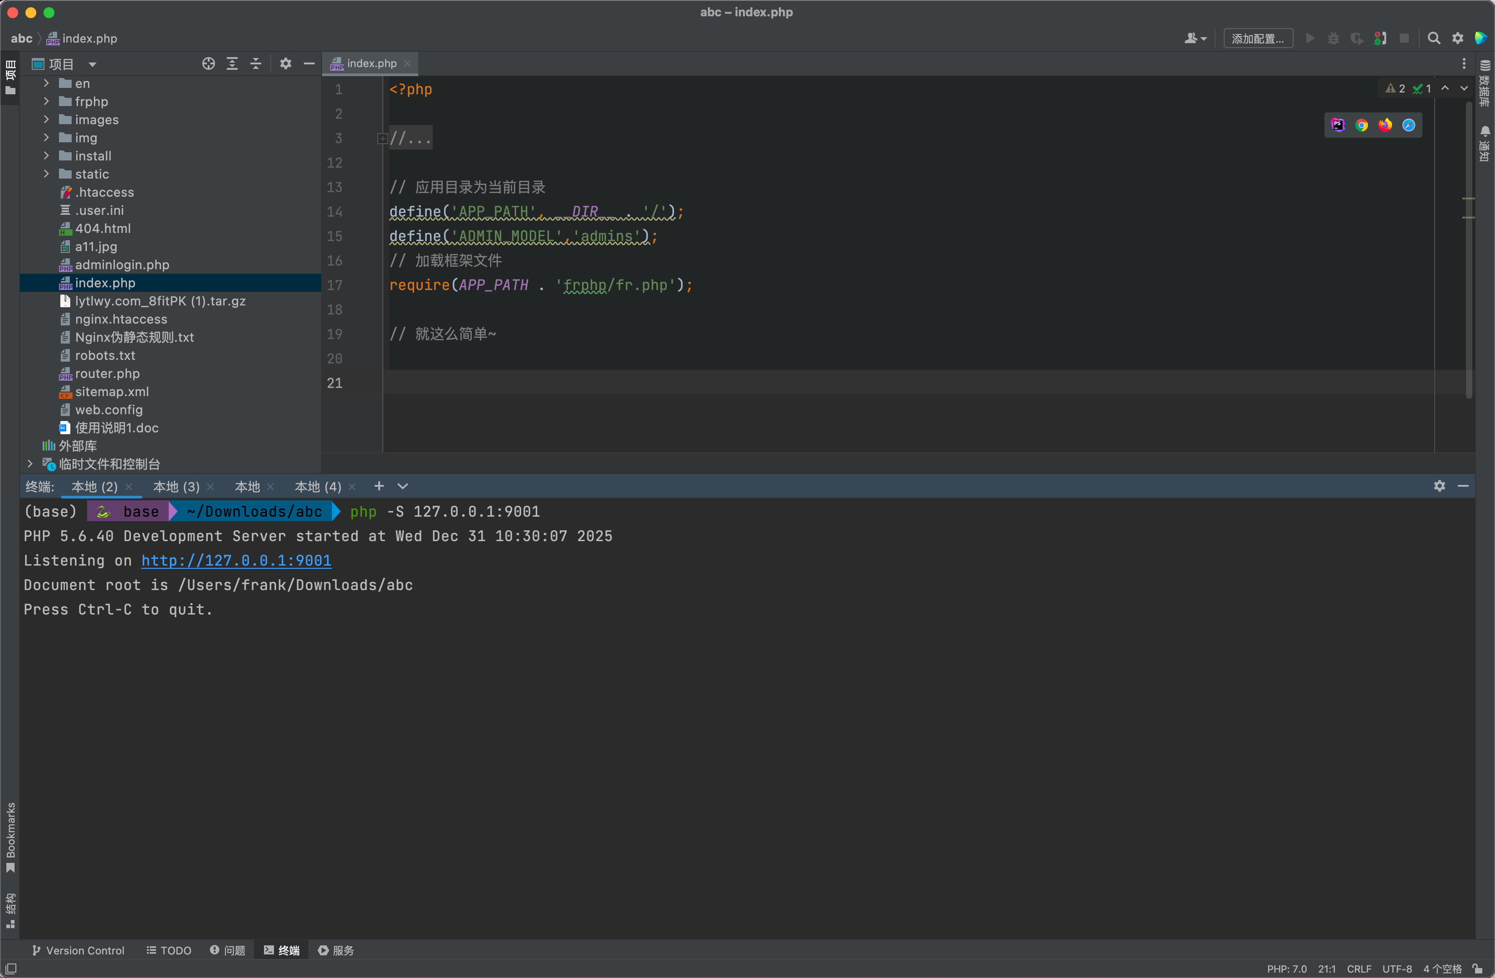Open in Chrome browser icon
Viewport: 1495px width, 978px height.
(x=1361, y=125)
